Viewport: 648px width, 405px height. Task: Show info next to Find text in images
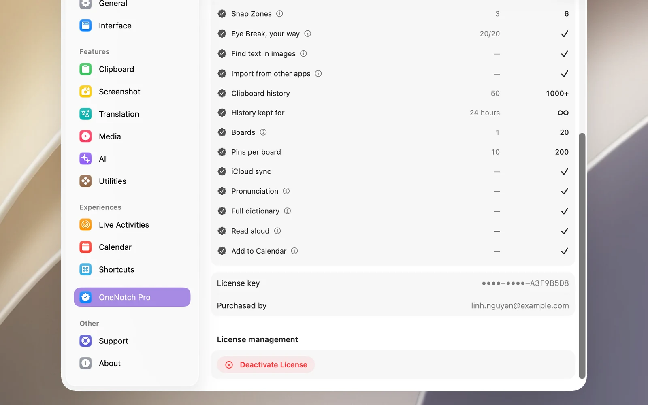[x=303, y=53]
